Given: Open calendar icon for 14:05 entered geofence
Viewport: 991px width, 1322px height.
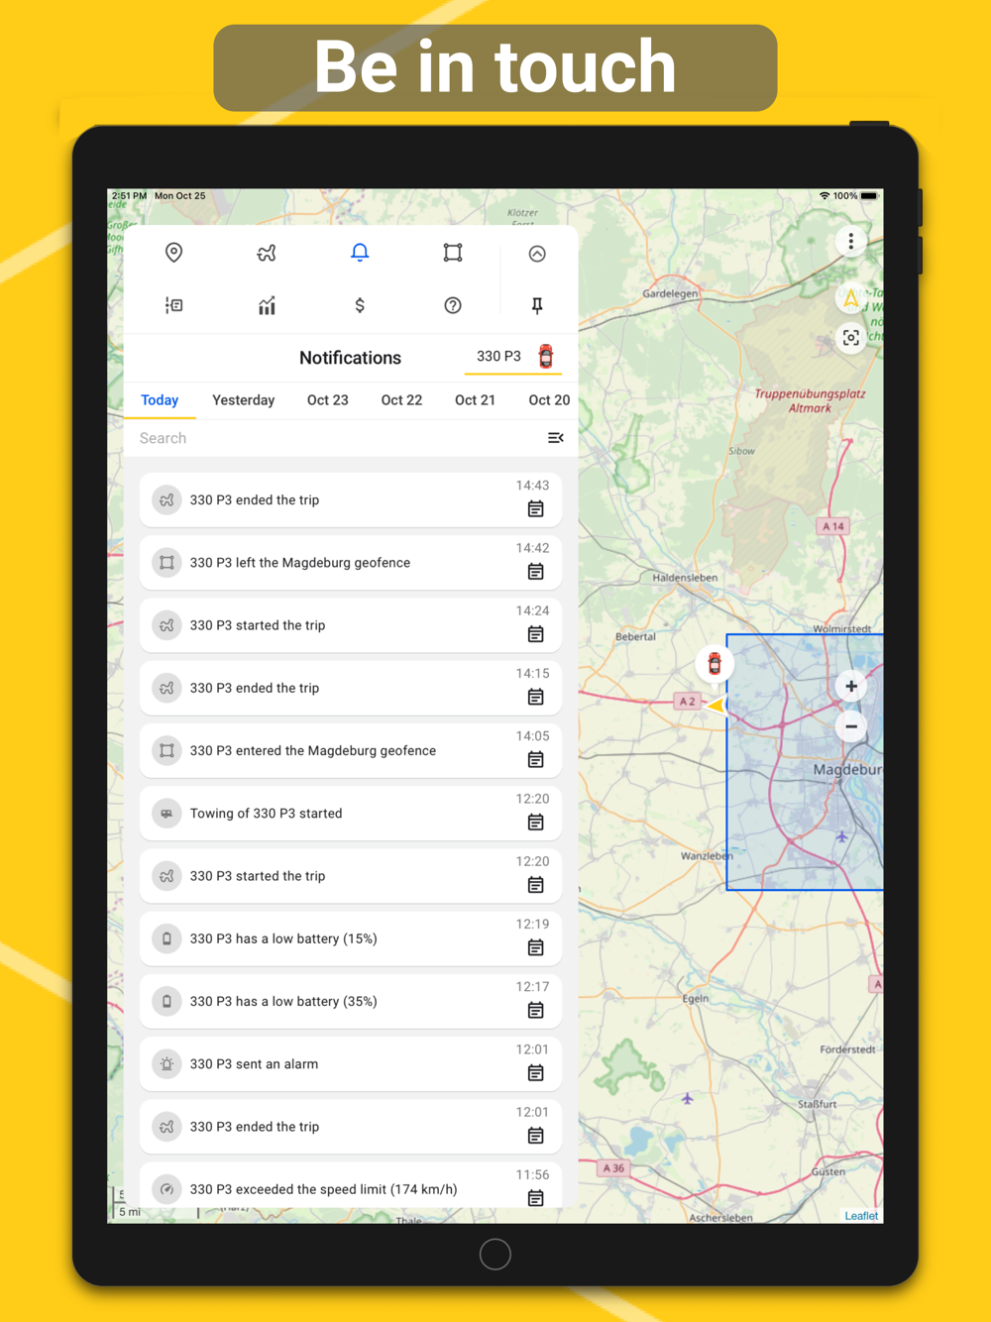Looking at the screenshot, I should click(536, 760).
